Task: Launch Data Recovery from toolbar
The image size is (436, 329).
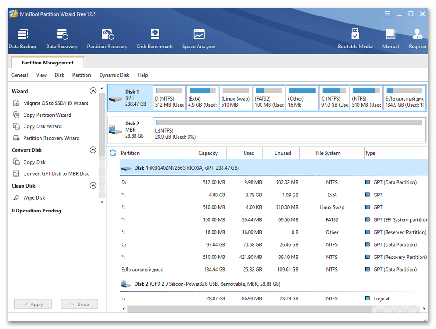Action: (x=62, y=39)
